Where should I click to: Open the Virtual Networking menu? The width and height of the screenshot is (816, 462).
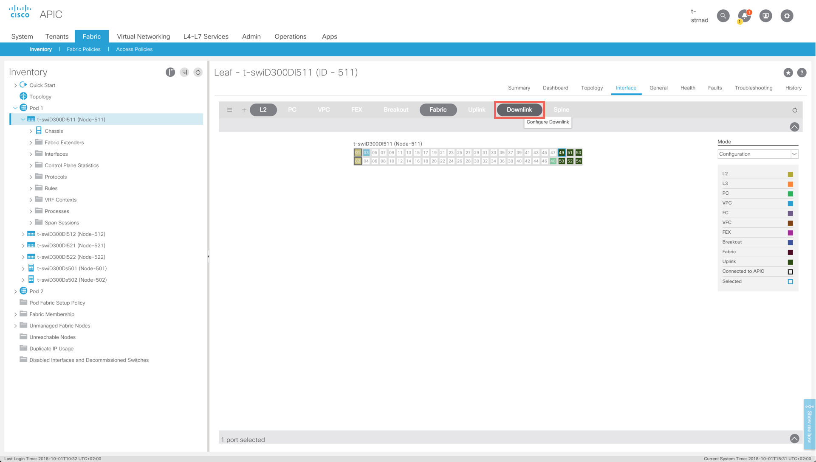click(x=144, y=36)
